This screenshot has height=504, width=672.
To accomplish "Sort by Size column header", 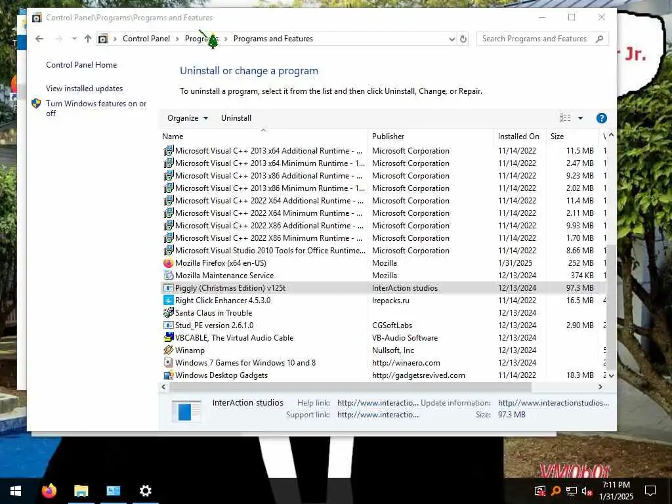I will coord(572,136).
